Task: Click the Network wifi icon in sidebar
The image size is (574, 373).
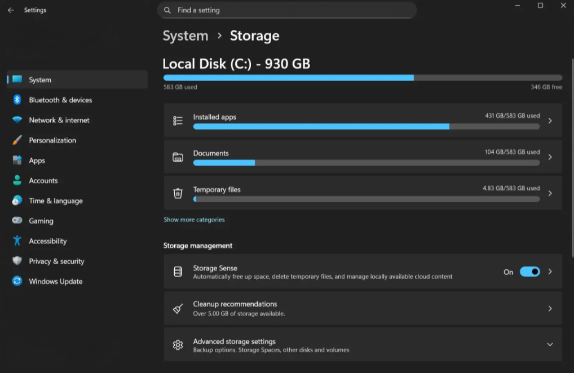Action: coord(17,120)
